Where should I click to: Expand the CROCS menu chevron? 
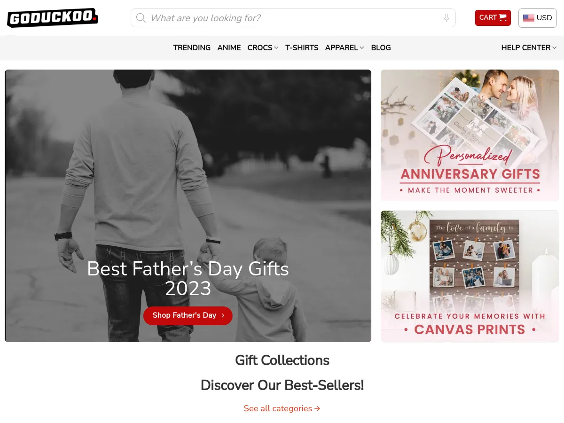(276, 48)
